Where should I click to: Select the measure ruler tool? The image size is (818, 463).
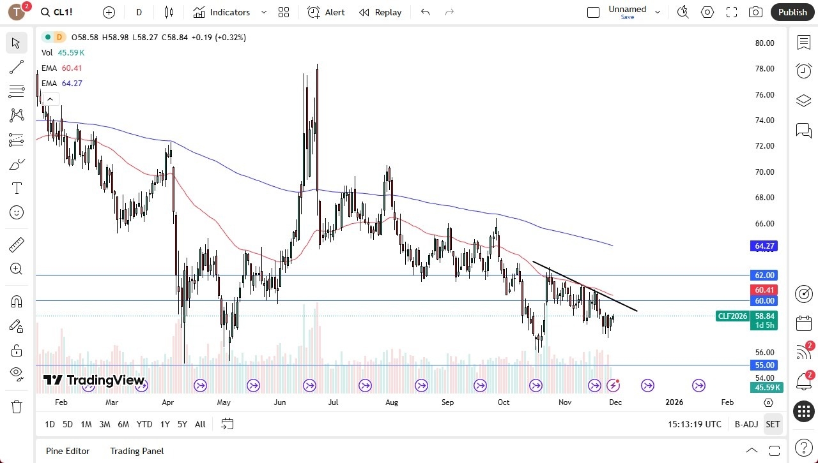[16, 244]
